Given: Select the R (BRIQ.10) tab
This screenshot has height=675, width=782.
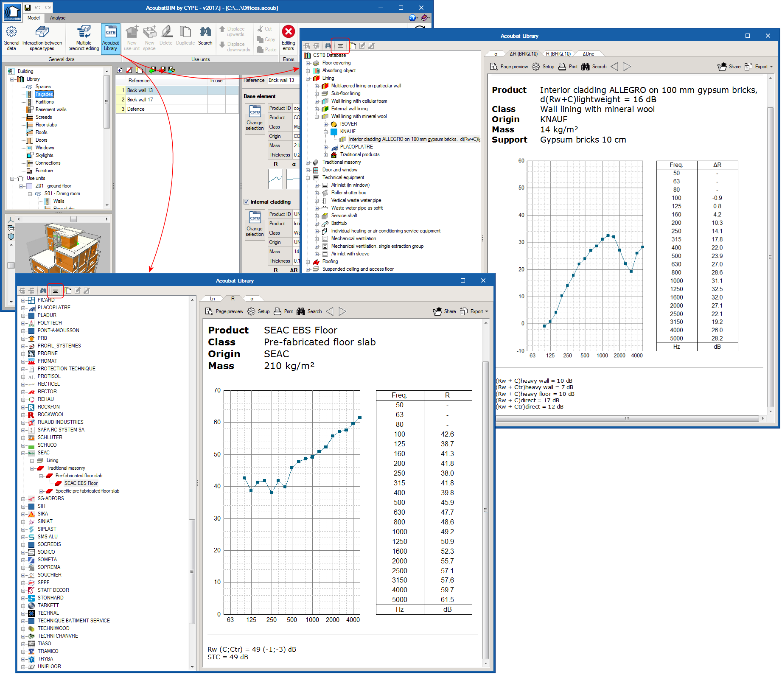Looking at the screenshot, I should tap(558, 54).
